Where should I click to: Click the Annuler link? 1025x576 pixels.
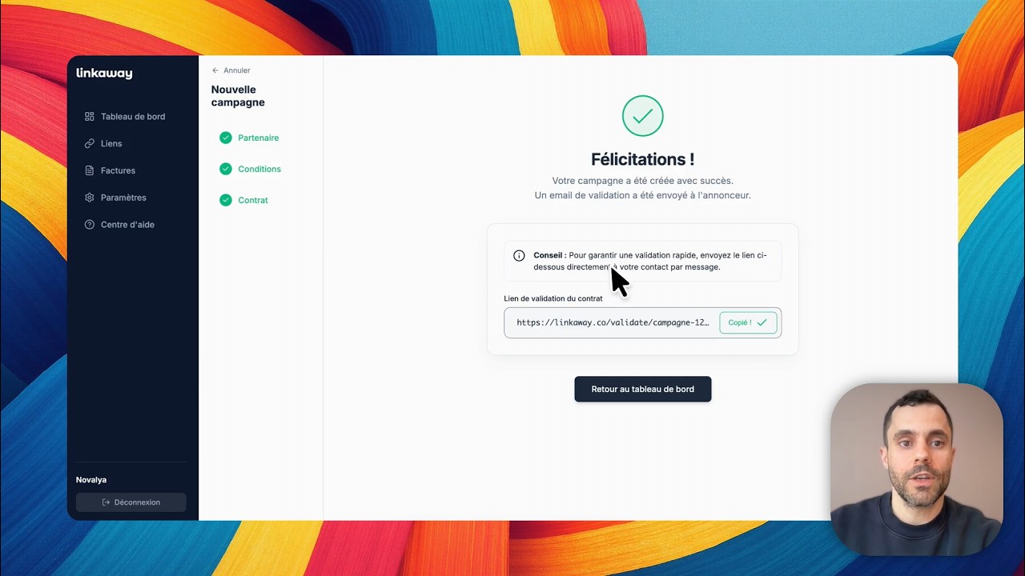click(236, 70)
